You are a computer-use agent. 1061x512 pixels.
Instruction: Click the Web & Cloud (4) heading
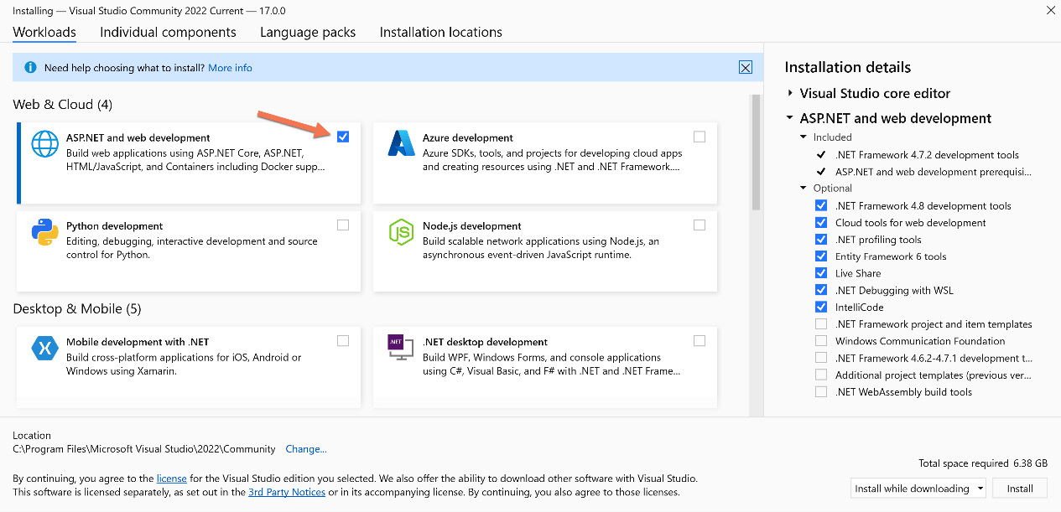(x=62, y=104)
